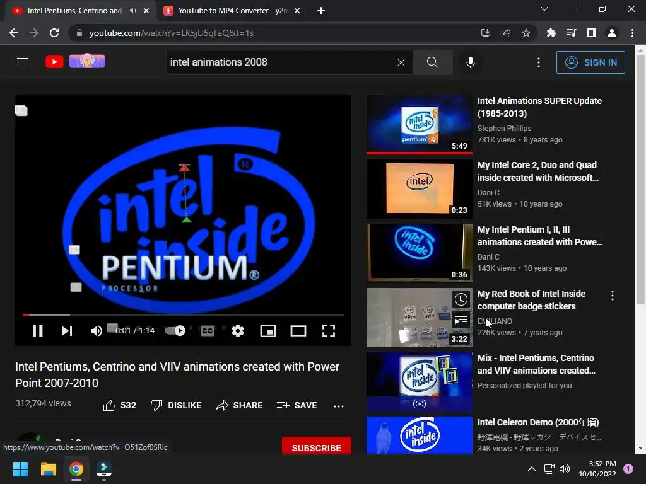Viewport: 646px width, 484px height.
Task: Seek along the video progress bar
Action: click(183, 315)
